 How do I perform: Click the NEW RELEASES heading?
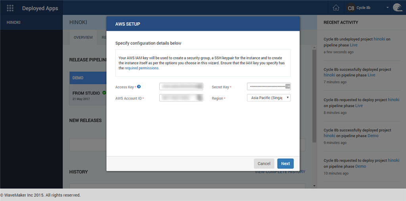[x=86, y=121]
